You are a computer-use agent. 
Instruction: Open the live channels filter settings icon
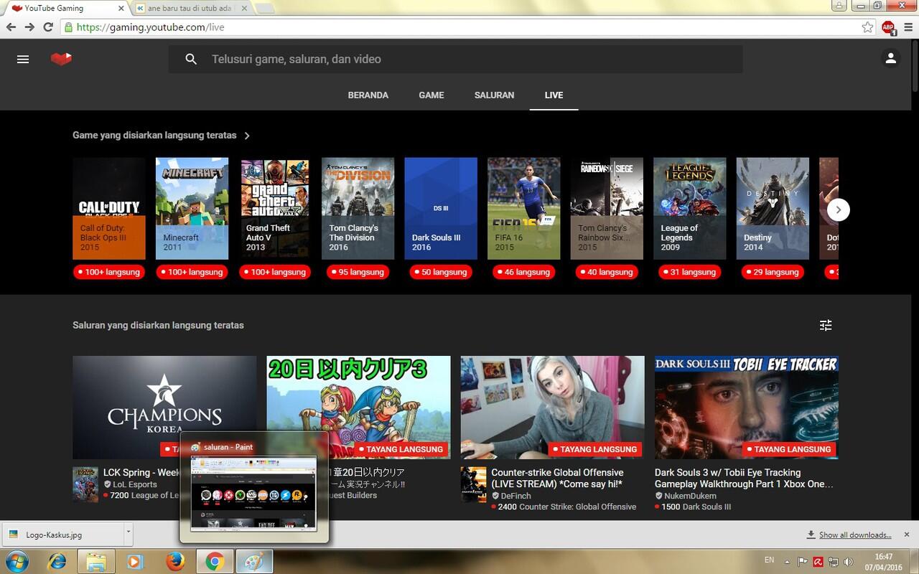826,325
